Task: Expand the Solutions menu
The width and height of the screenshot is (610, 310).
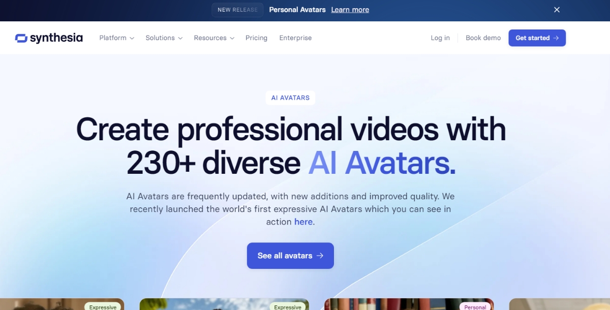Action: point(164,38)
